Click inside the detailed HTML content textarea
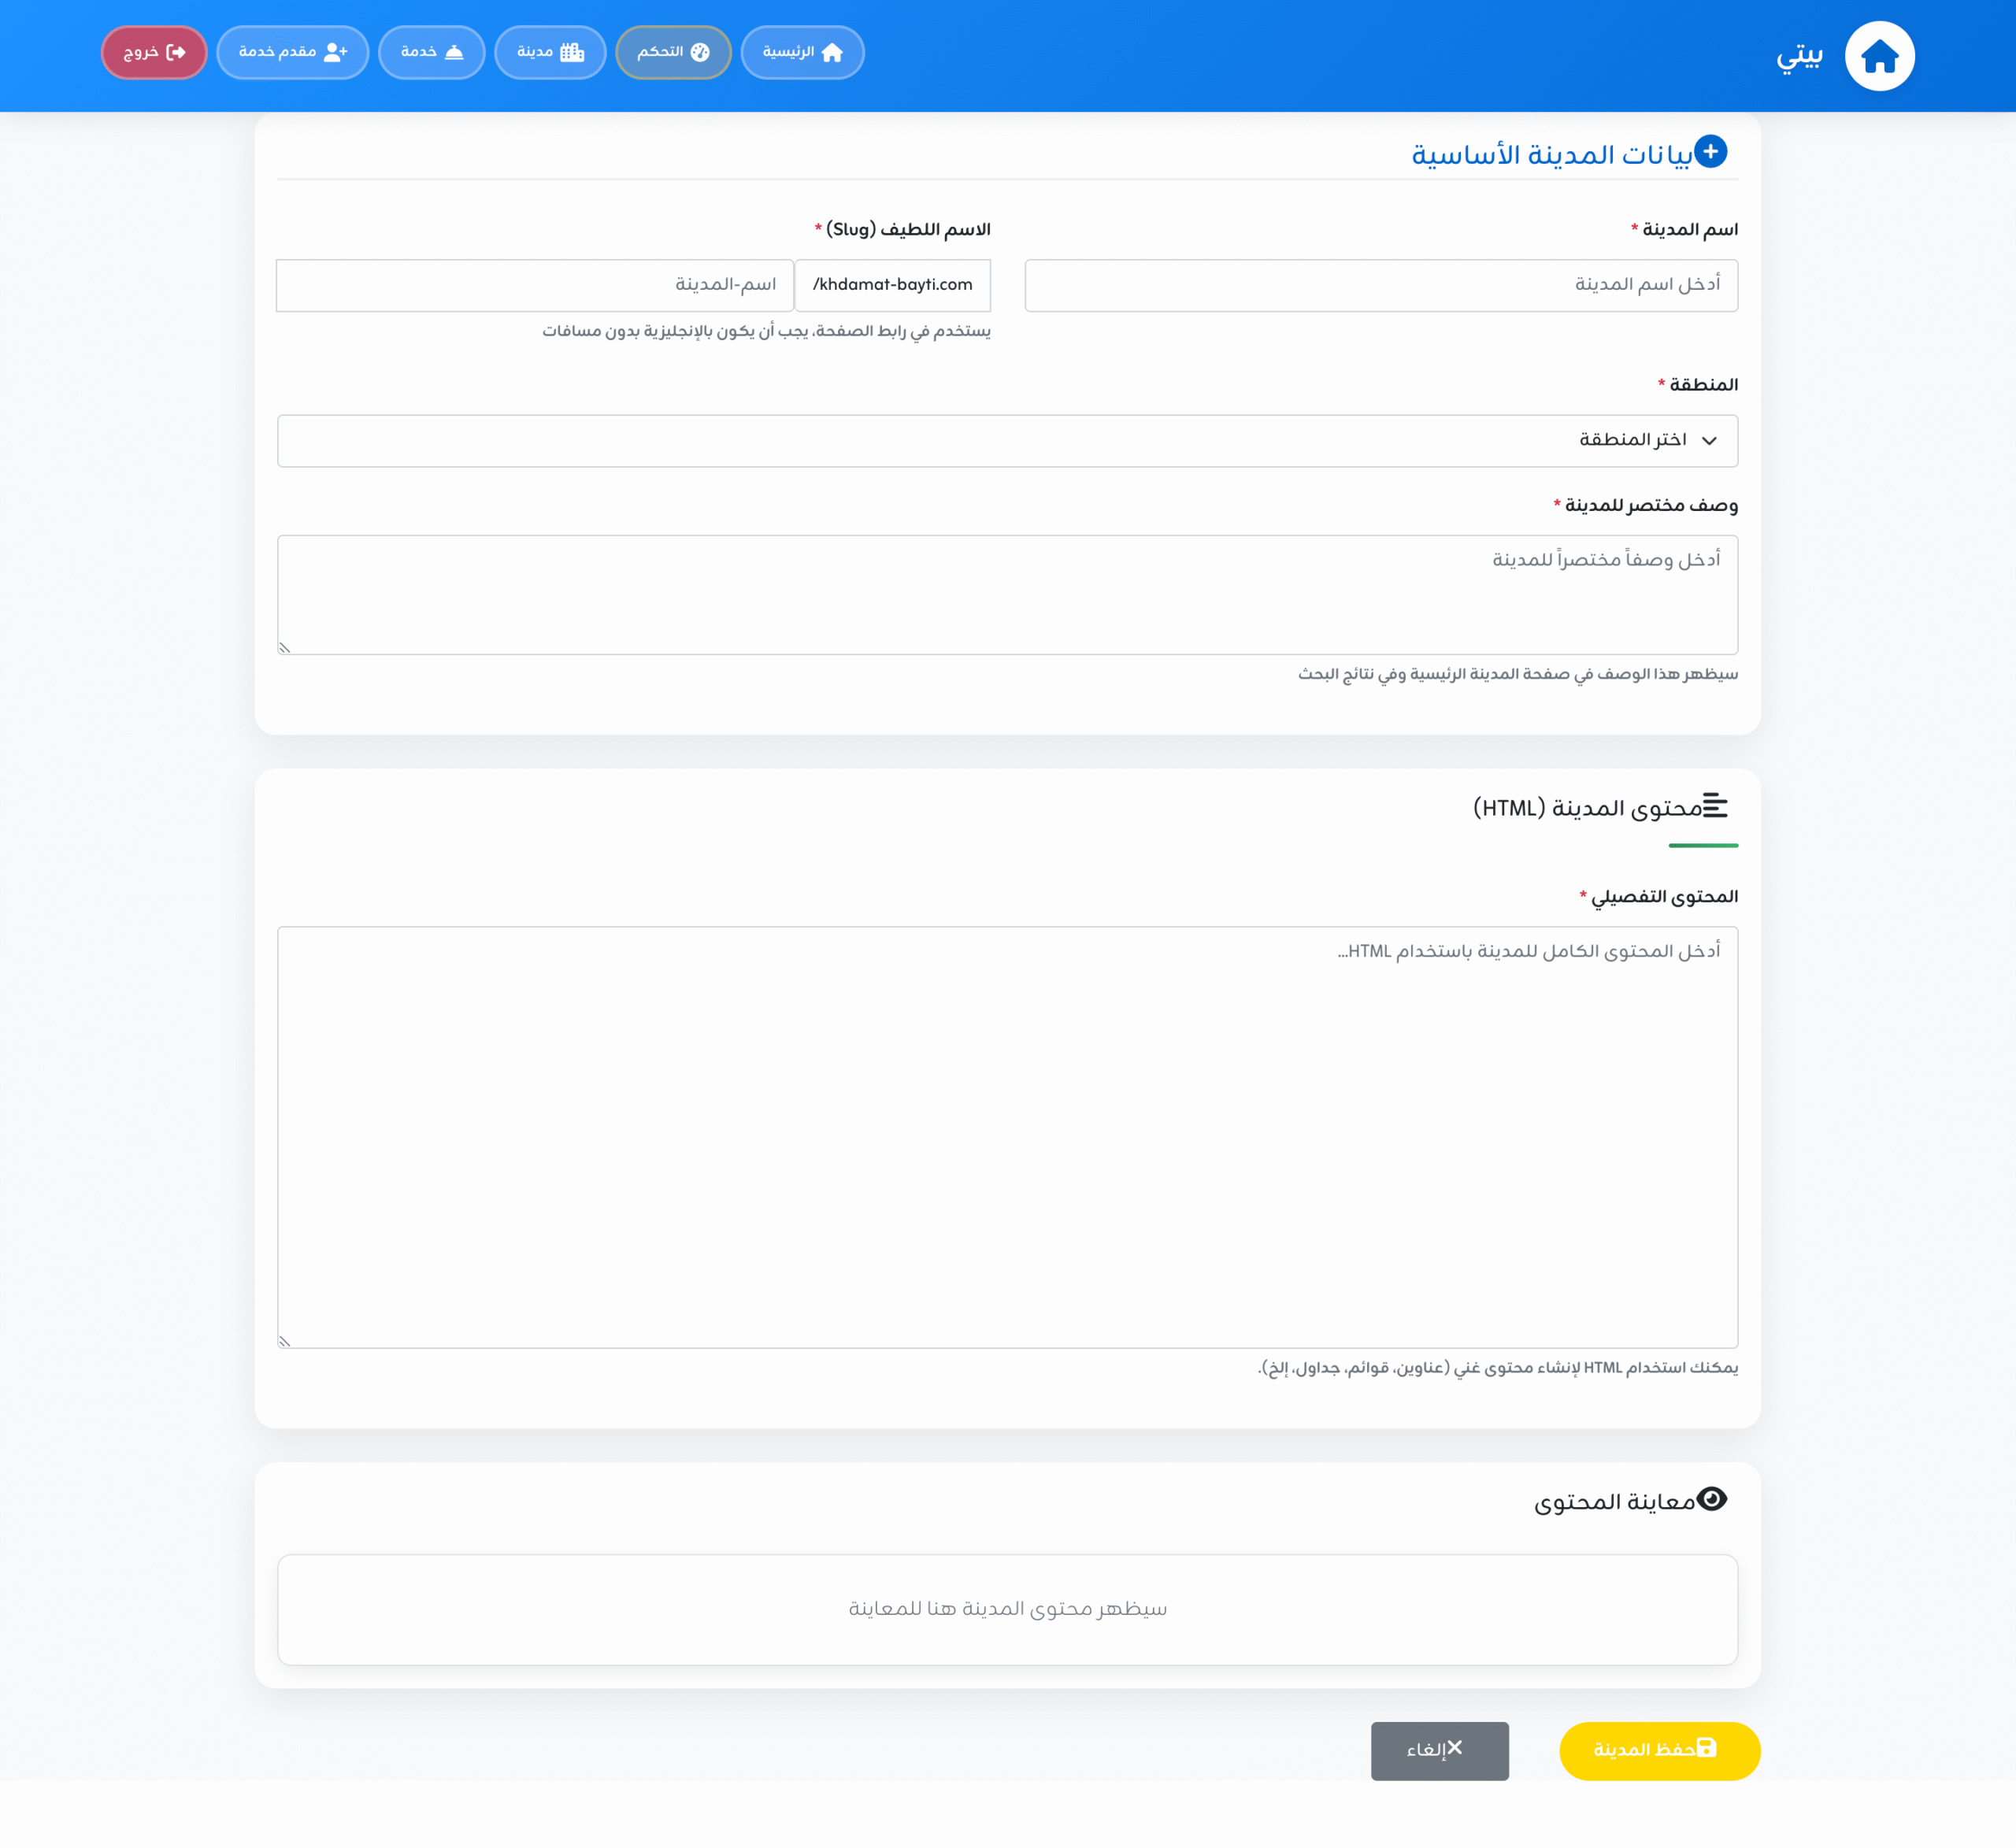2016x1848 pixels. click(x=1007, y=1136)
